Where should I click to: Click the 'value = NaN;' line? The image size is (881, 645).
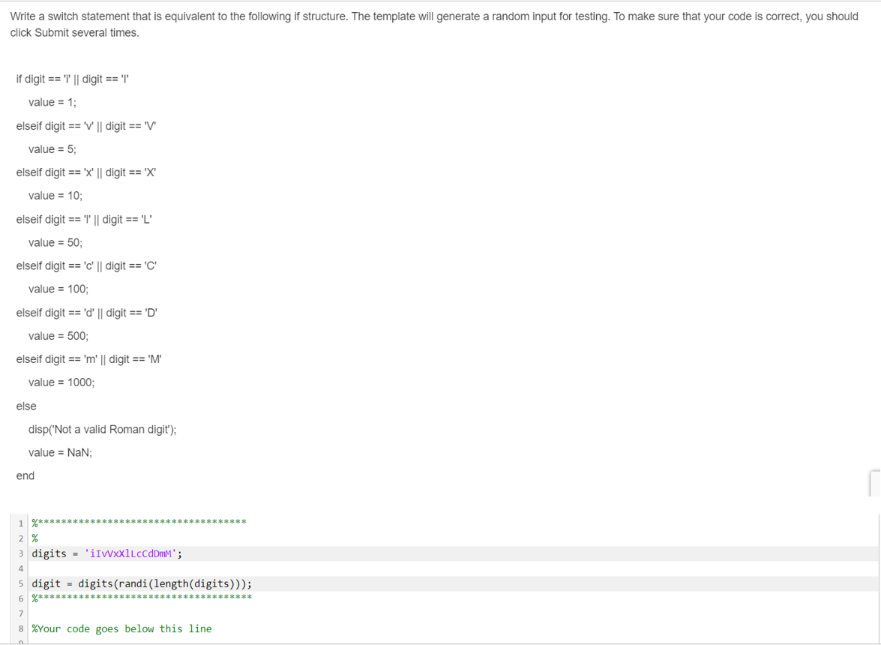[x=59, y=452]
